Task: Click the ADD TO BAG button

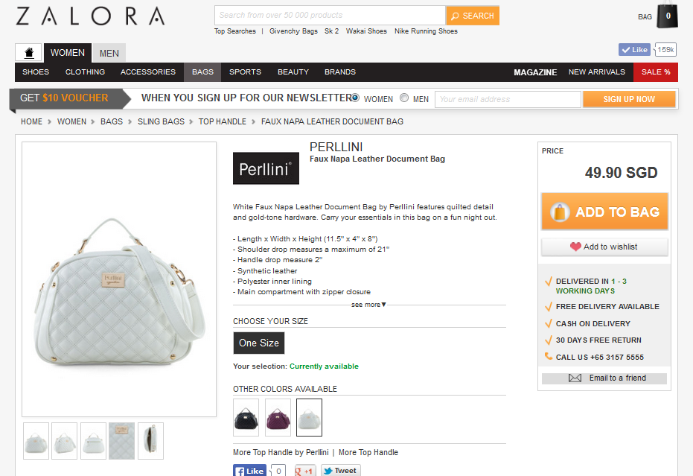Action: click(604, 212)
